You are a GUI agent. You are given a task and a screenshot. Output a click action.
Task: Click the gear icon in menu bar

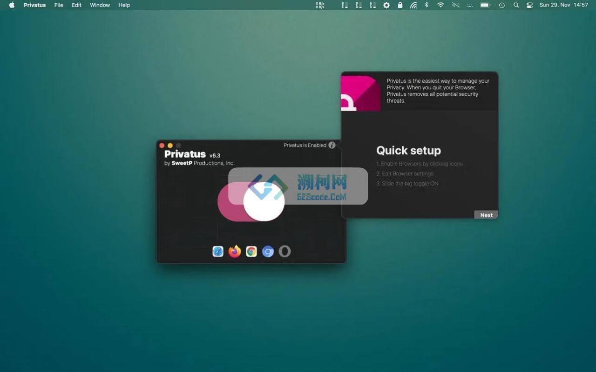click(x=386, y=5)
